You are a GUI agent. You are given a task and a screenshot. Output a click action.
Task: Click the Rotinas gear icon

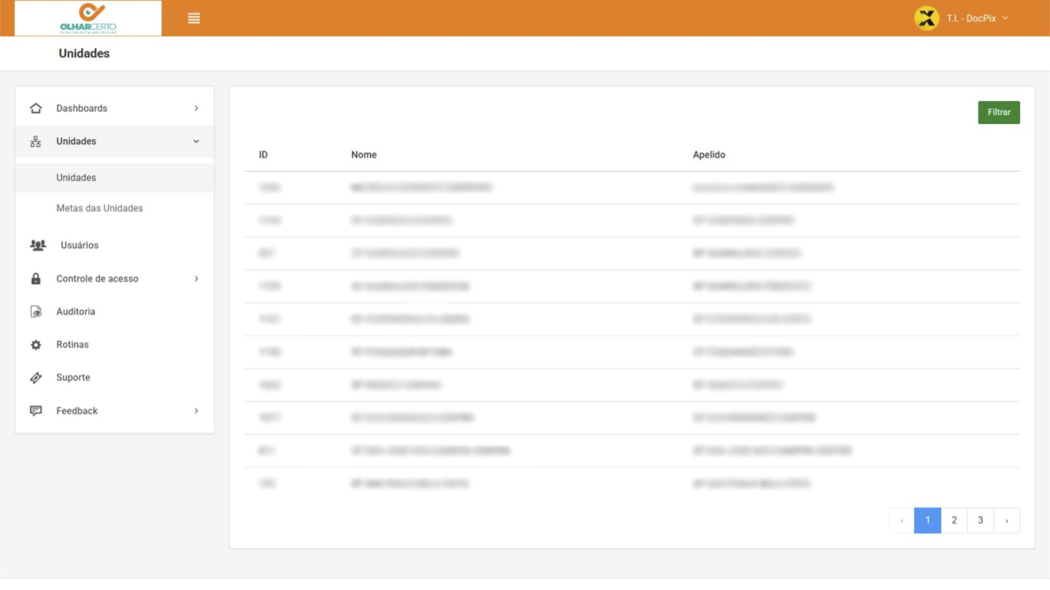(x=36, y=345)
